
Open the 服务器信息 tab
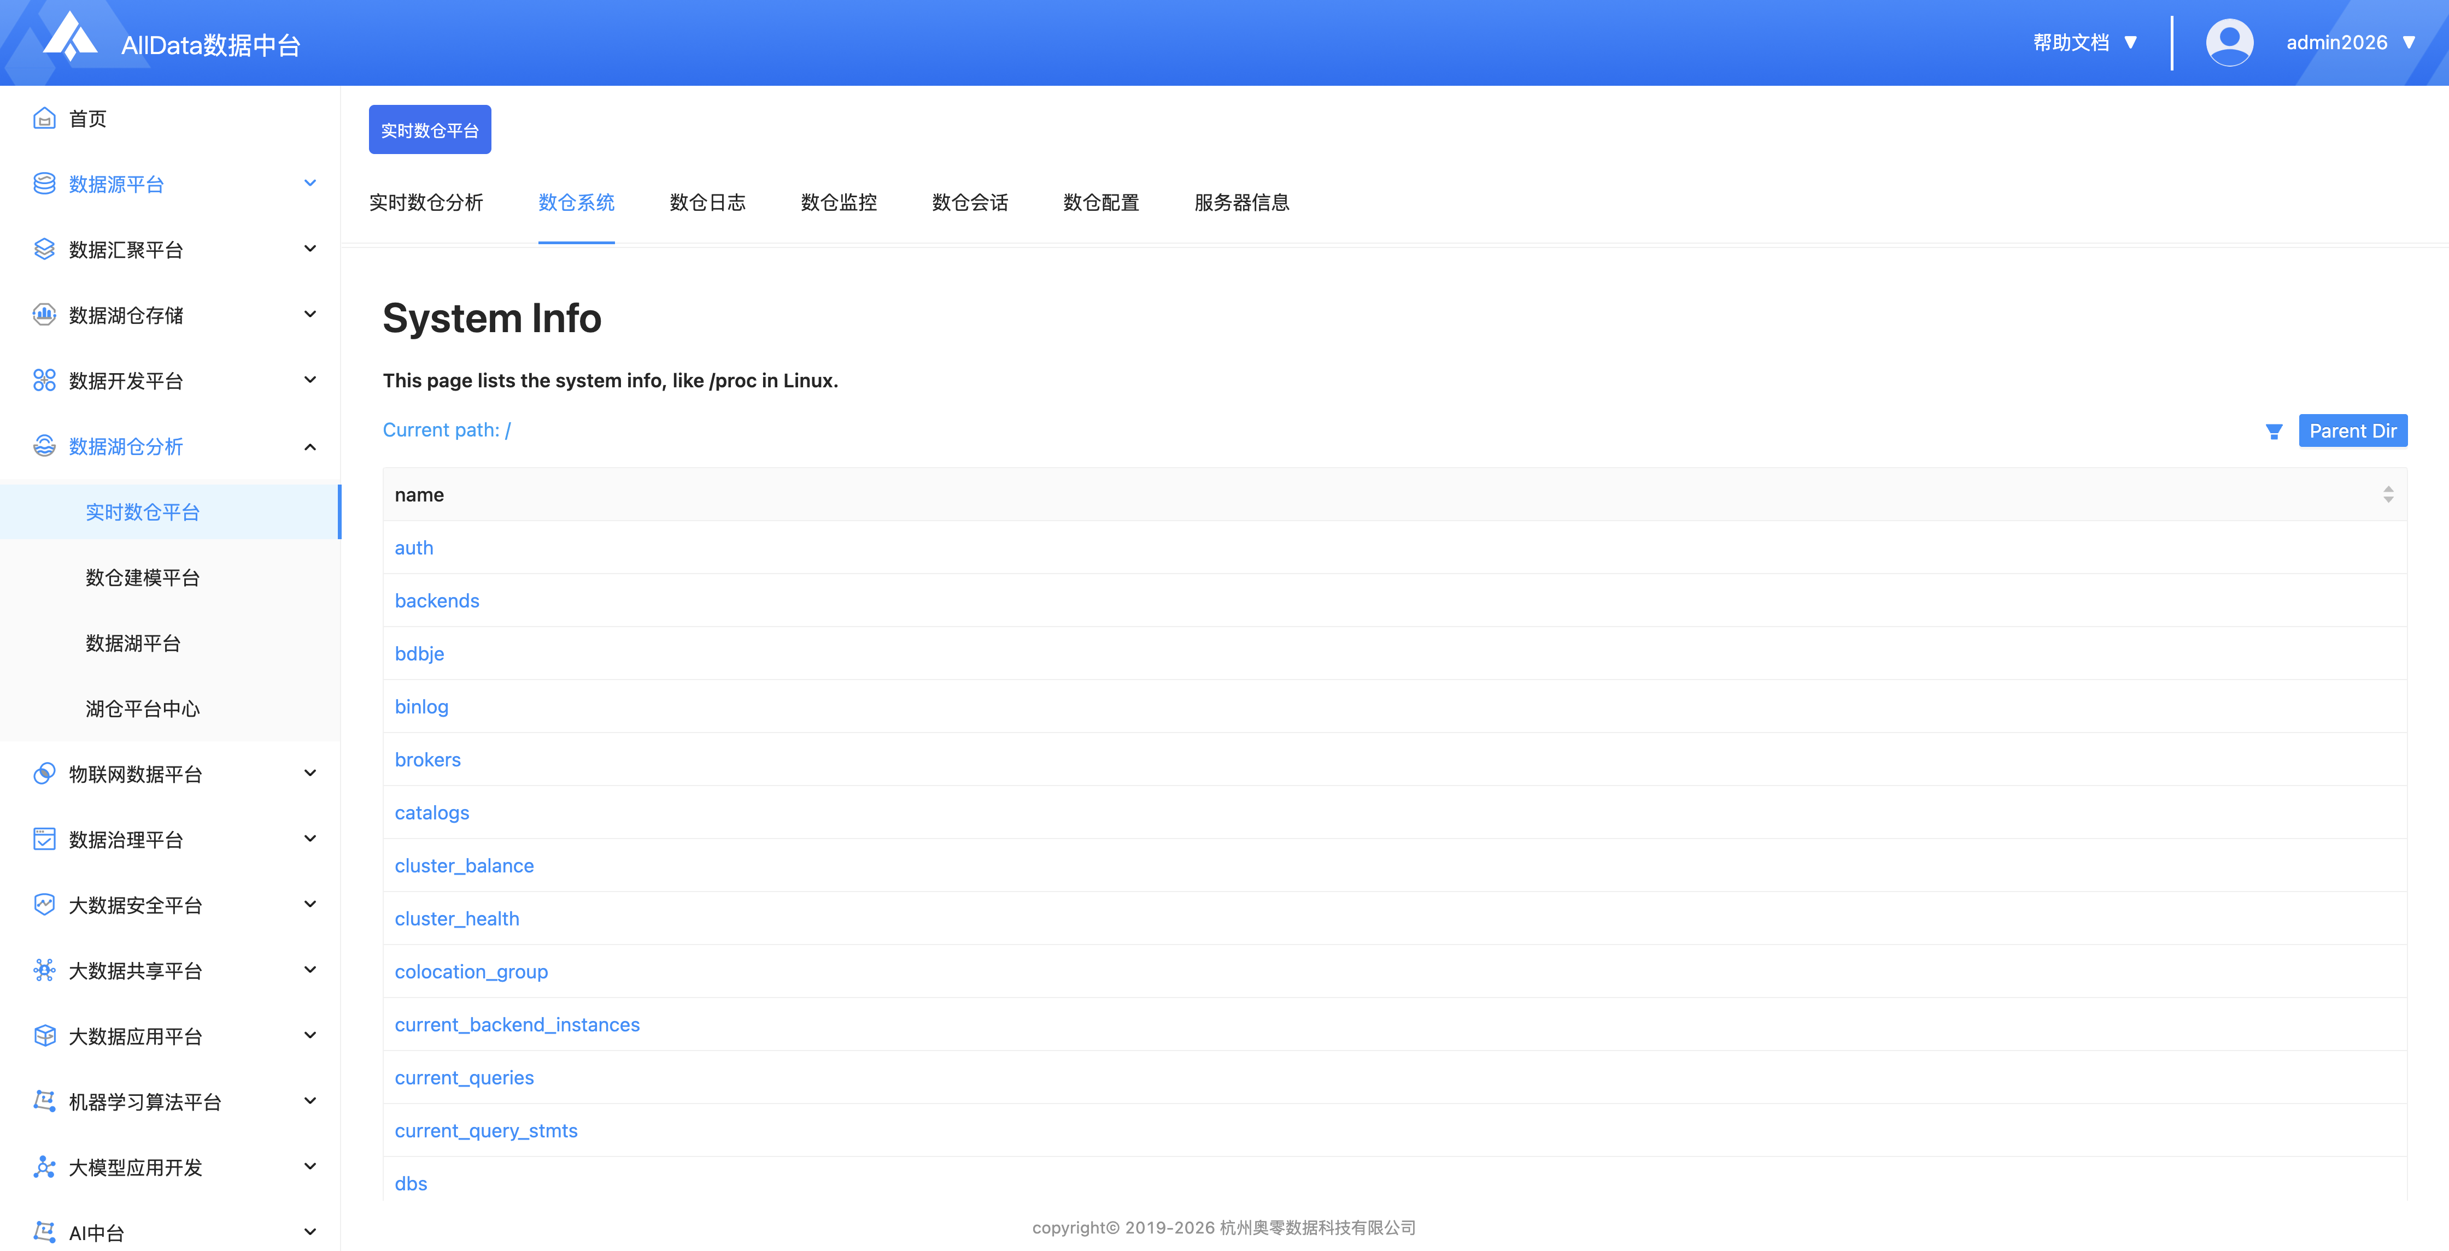(x=1241, y=202)
